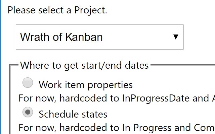Click the "Wrath of Kanban" selected value
215x134 pixels.
61,37
